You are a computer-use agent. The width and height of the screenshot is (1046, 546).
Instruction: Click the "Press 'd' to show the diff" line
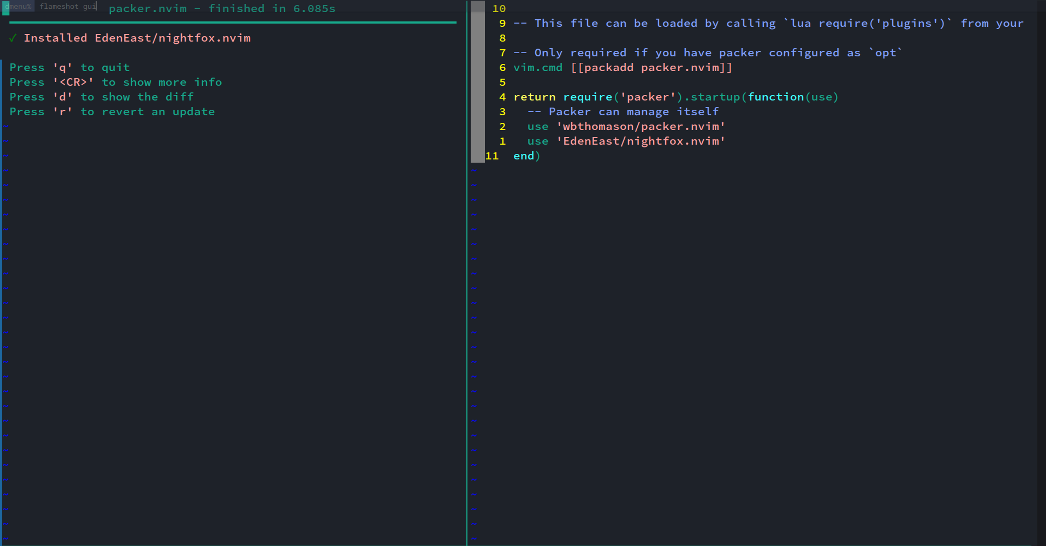(x=102, y=97)
